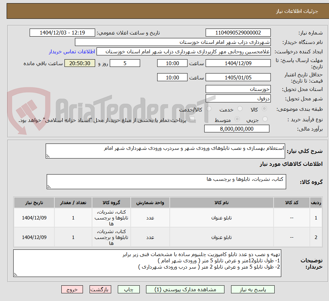The height and width of the screenshot is (301, 329).
Task: Click the عدد unit cell in row 1
Action: coord(150,218)
